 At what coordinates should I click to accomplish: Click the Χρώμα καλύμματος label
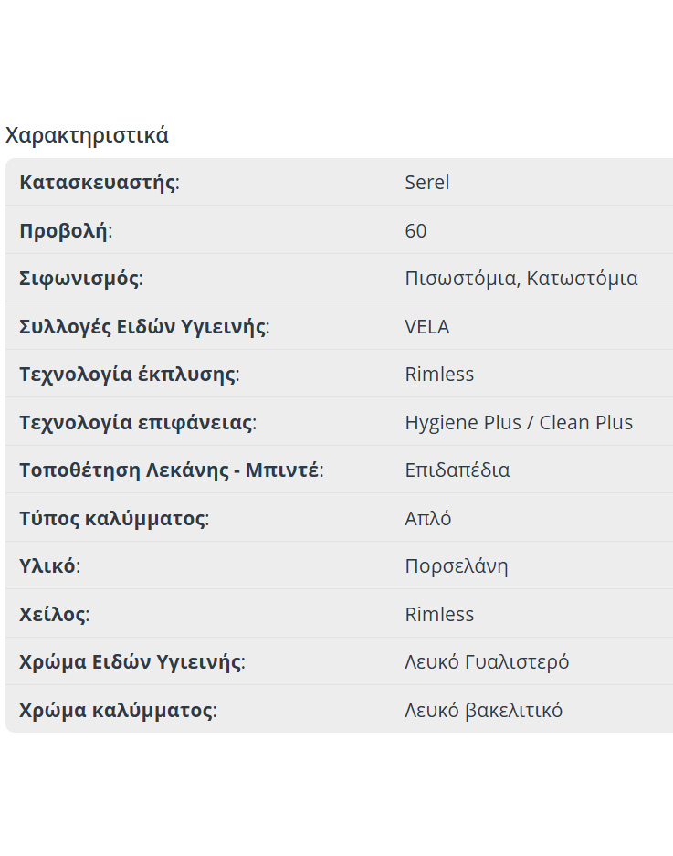(118, 710)
